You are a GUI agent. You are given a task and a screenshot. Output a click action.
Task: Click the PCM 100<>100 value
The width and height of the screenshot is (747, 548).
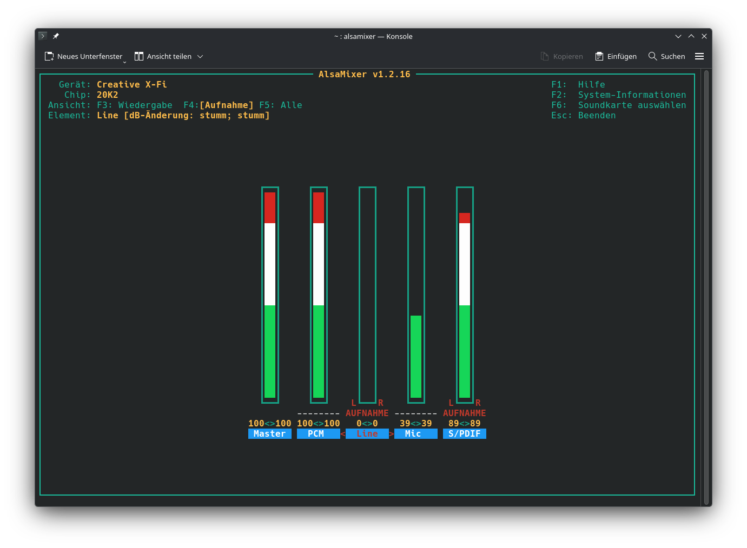(319, 424)
